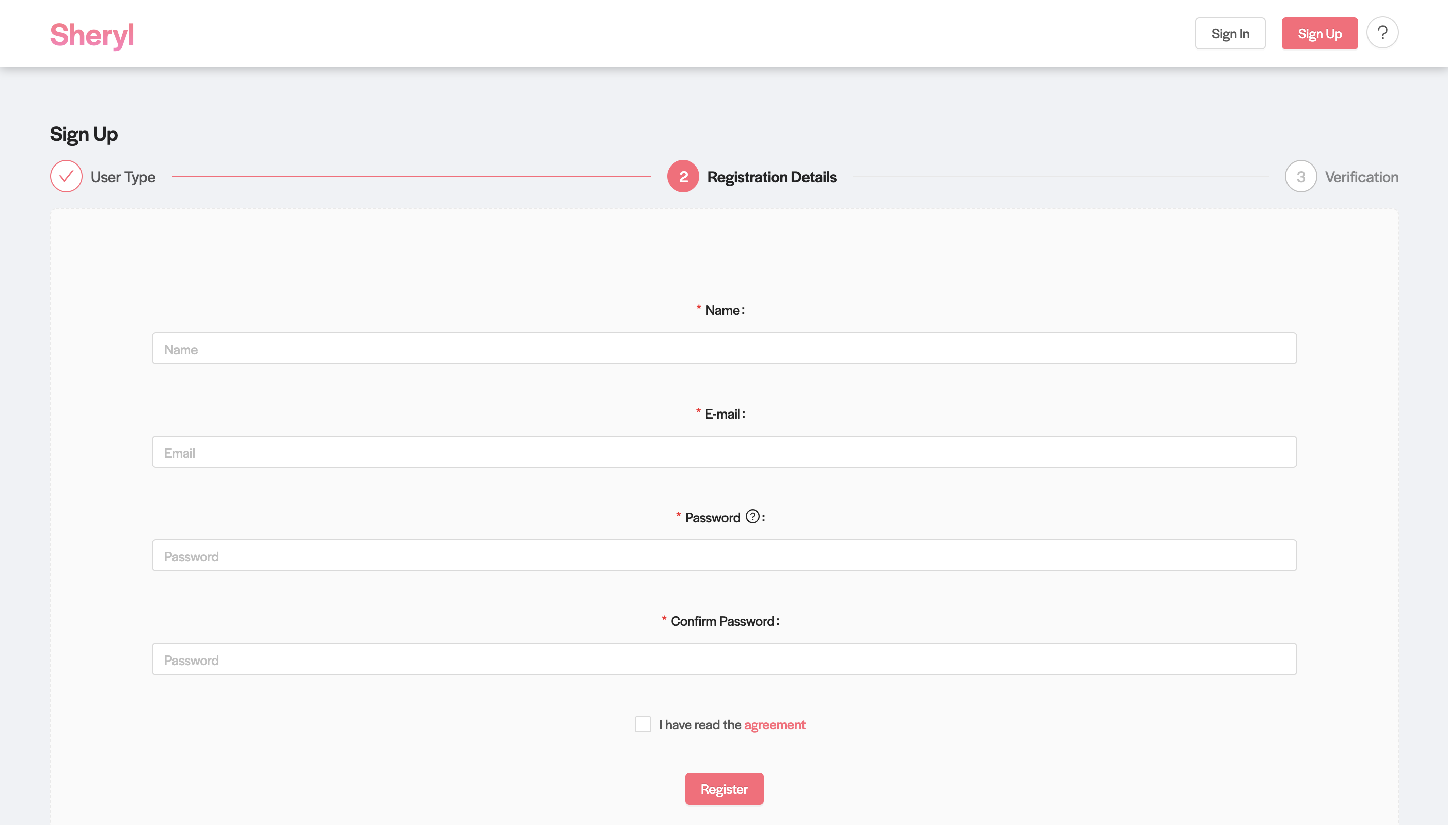Click the Confirm Password input field
Viewport: 1448px width, 825px height.
(723, 659)
